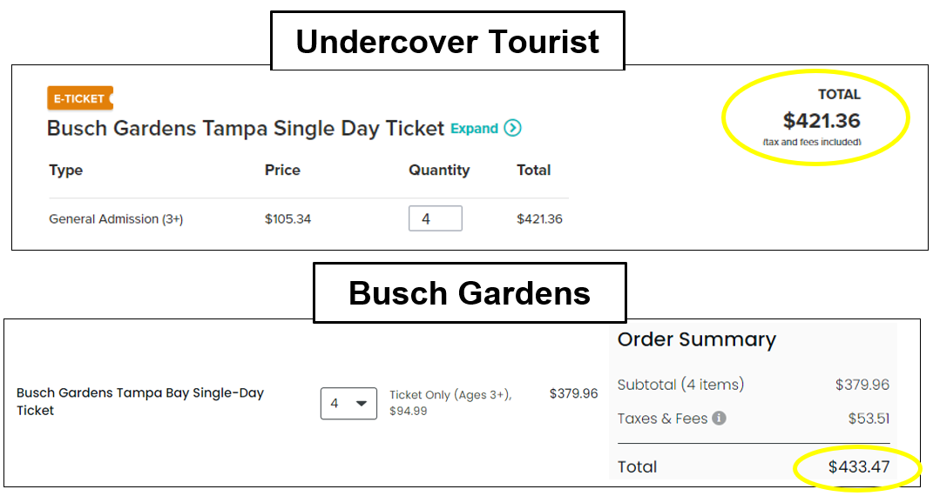Click the orange E-TICKET badge

click(x=80, y=98)
